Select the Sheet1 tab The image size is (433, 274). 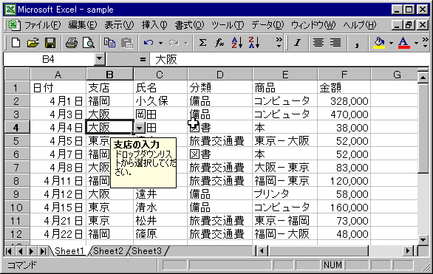(69, 251)
